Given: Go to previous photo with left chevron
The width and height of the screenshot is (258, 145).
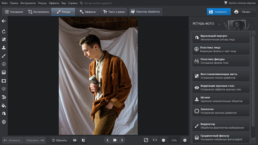Looking at the screenshot, I should click(x=108, y=140).
